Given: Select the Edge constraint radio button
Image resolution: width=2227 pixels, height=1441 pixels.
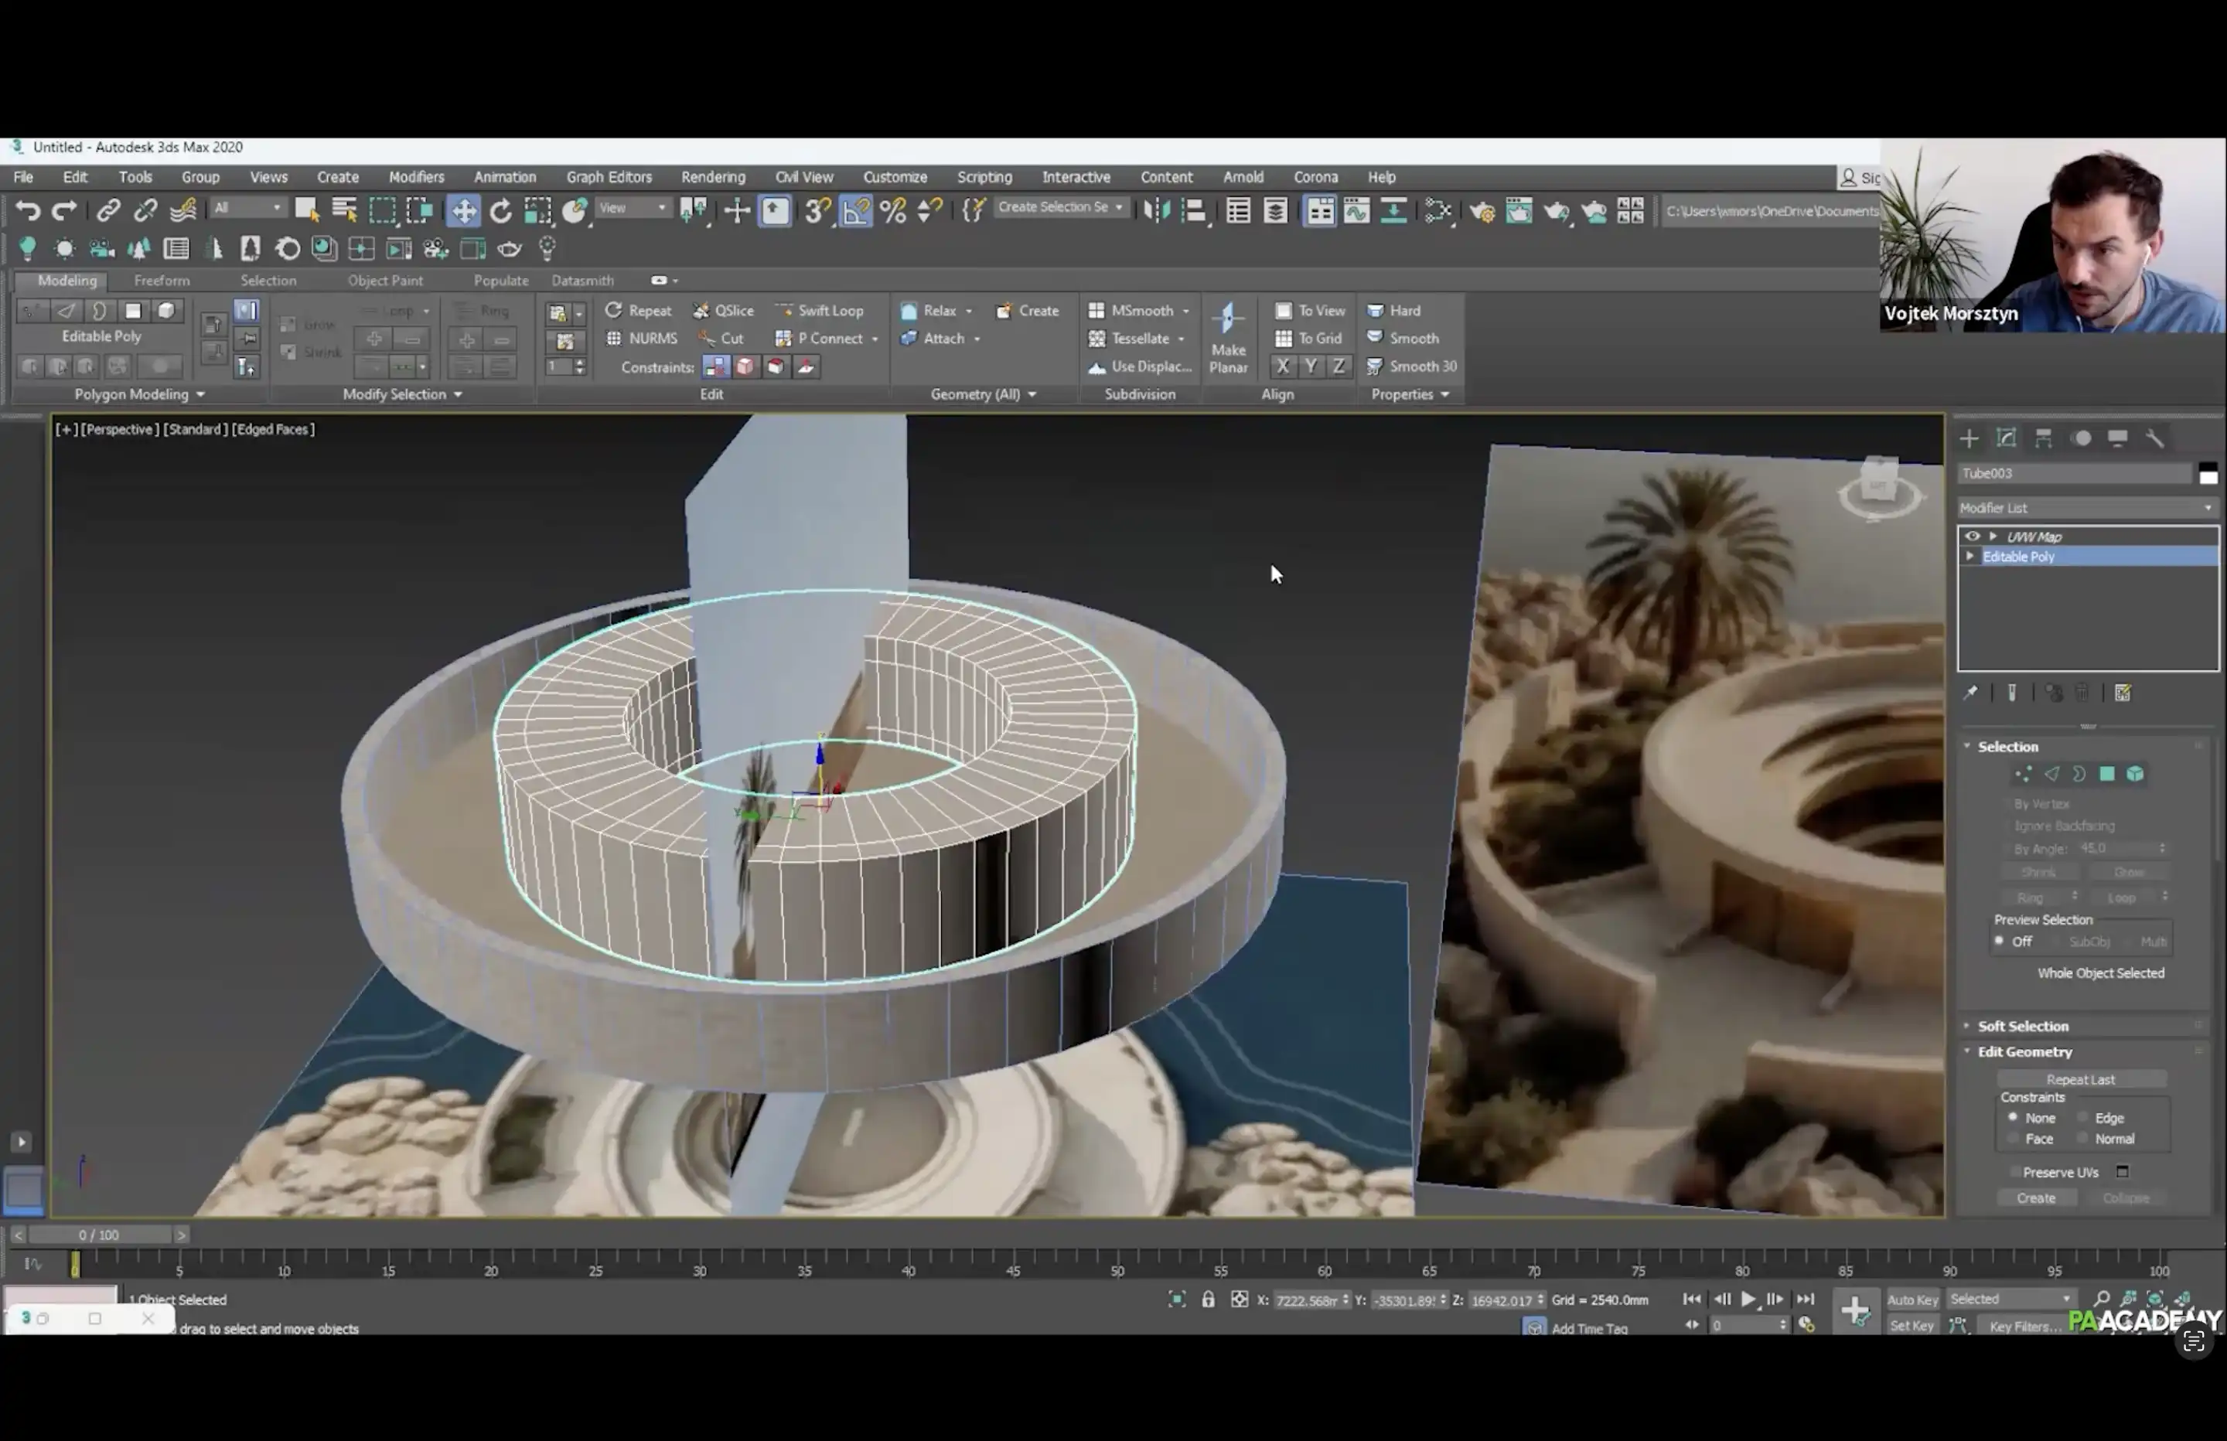Looking at the screenshot, I should (2083, 1117).
